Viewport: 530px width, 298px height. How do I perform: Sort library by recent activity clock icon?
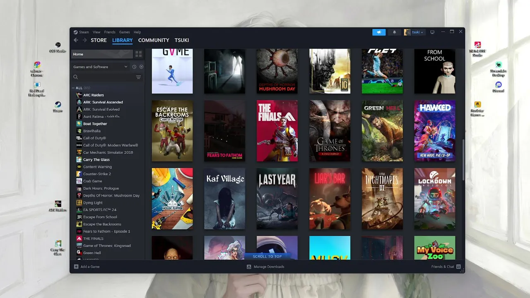(x=134, y=67)
